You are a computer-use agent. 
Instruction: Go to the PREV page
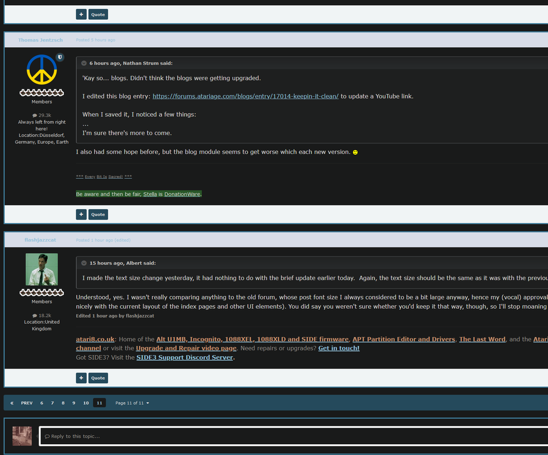coord(27,403)
